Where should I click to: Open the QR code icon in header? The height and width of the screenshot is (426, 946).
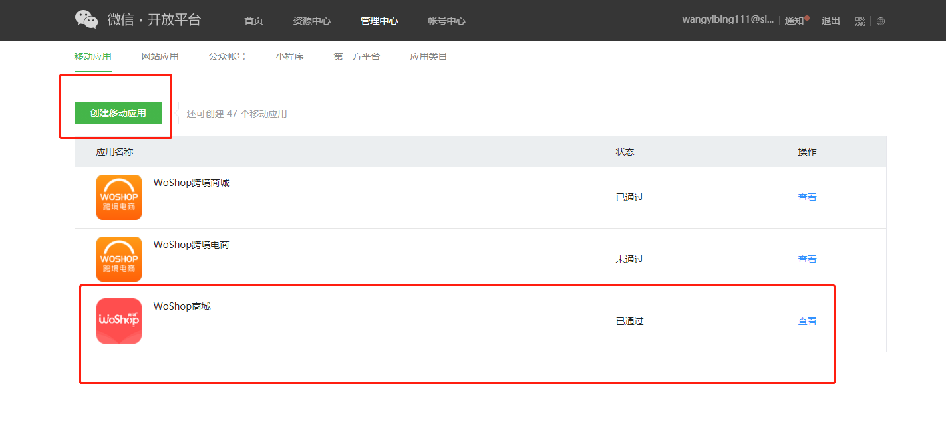[860, 21]
